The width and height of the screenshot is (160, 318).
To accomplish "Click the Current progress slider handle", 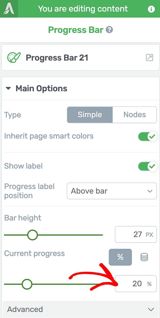I will [x=27, y=284].
